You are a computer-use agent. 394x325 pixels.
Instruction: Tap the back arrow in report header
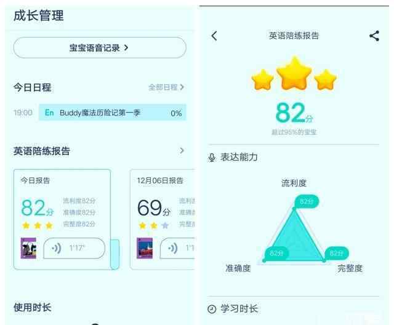point(214,36)
